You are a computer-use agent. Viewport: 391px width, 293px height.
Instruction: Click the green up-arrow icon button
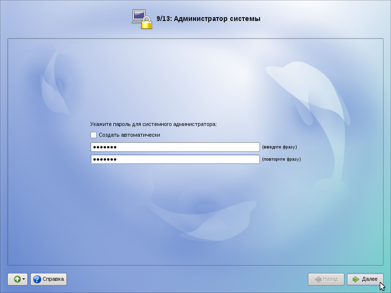(x=16, y=279)
